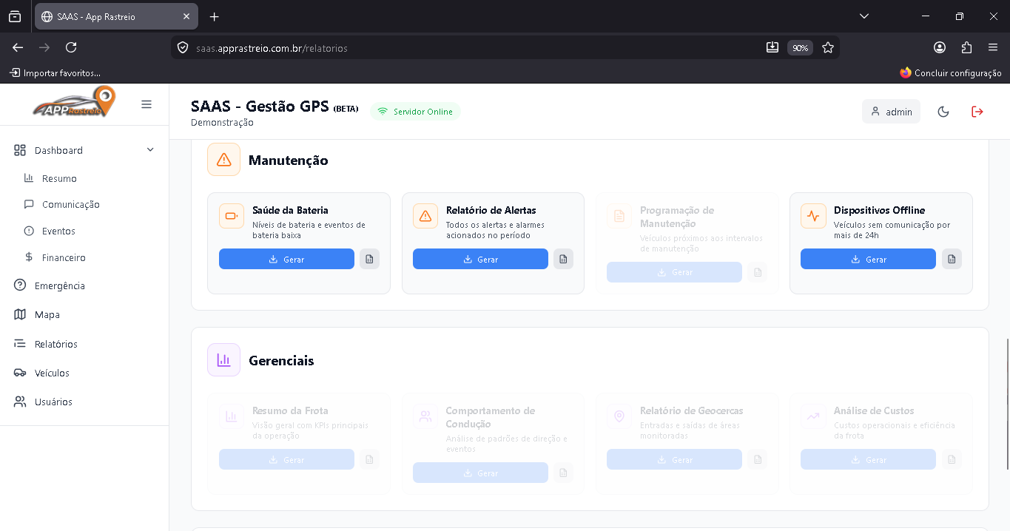
Task: Click the Financeiro dollar sign icon
Action: click(29, 257)
